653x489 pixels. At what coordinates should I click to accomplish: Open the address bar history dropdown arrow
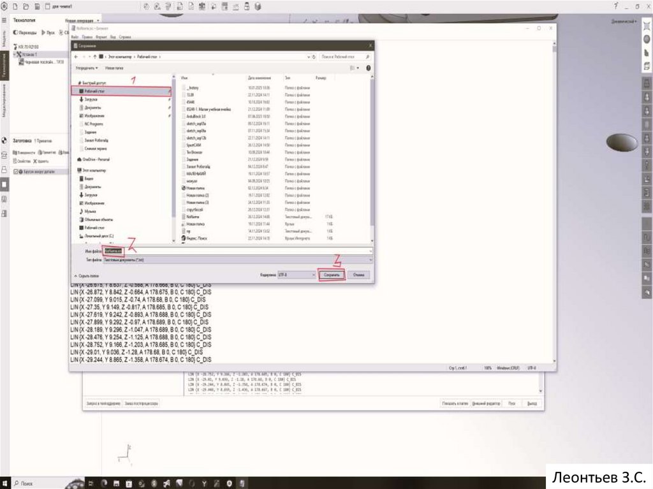click(309, 57)
